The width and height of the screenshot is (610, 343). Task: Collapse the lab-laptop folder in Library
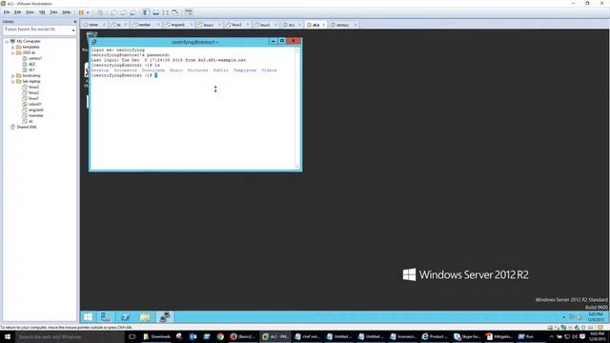12,82
